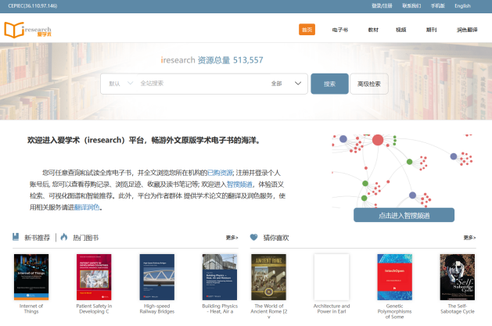Image resolution: width=492 pixels, height=326 pixels.
Task: Click the title text "Internet of Things"
Action: pyautogui.click(x=31, y=309)
